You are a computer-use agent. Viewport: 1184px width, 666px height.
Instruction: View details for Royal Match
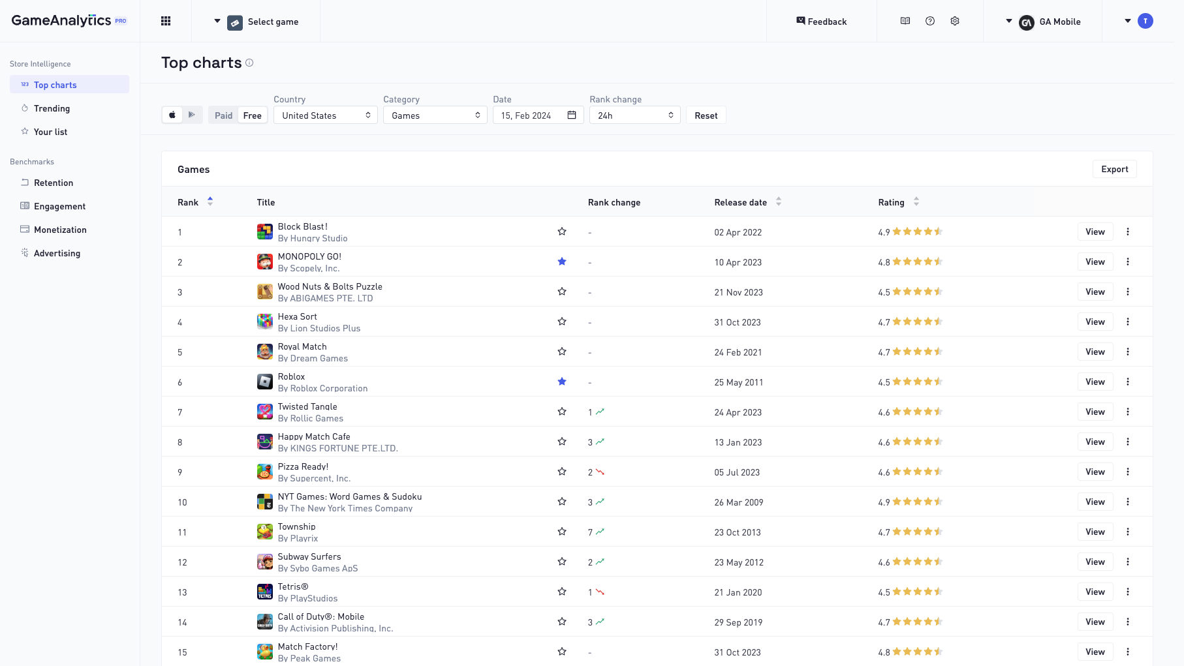[1095, 352]
